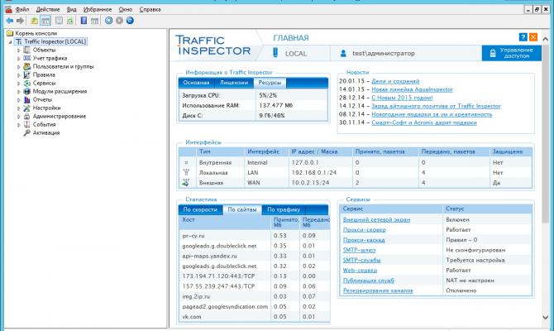Expand the Администрирование tree node
554x331 pixels.
(x=19, y=117)
